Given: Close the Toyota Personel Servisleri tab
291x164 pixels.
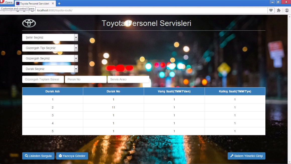Looking at the screenshot, I should coord(53,4).
